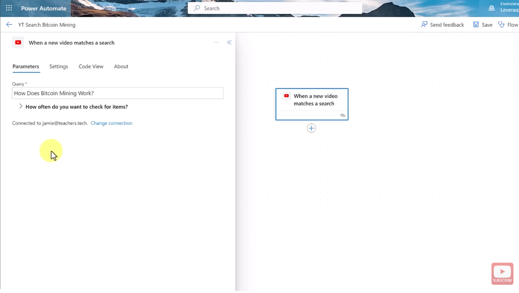Click the top Search box
519x293 pixels.
click(x=275, y=8)
